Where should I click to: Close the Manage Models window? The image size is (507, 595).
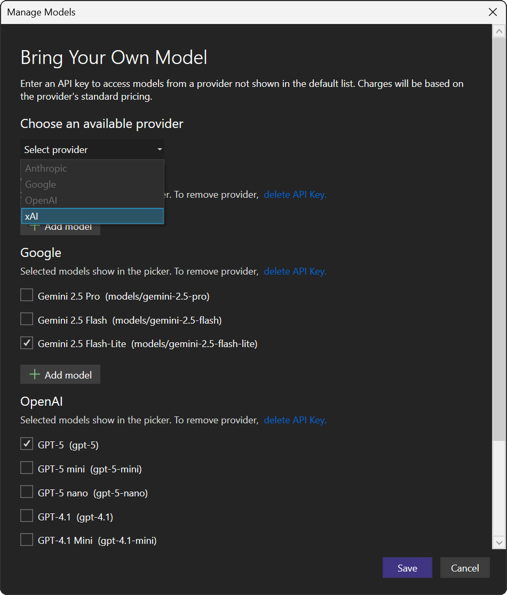click(493, 12)
